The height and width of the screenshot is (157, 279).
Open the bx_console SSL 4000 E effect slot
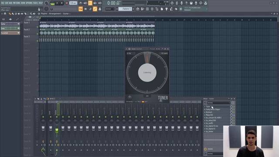(x=214, y=118)
